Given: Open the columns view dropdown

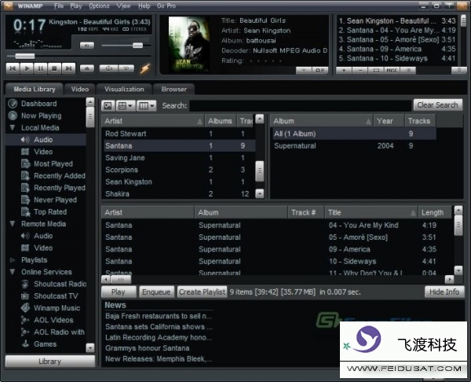Looking at the screenshot, I should pyautogui.click(x=146, y=105).
